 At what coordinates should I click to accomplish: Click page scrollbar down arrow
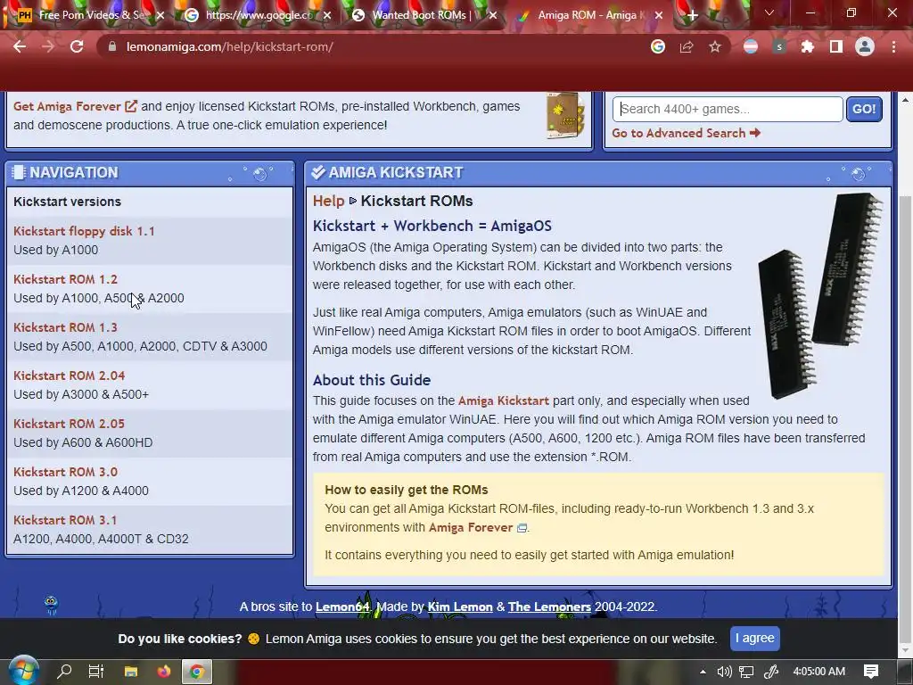[905, 649]
